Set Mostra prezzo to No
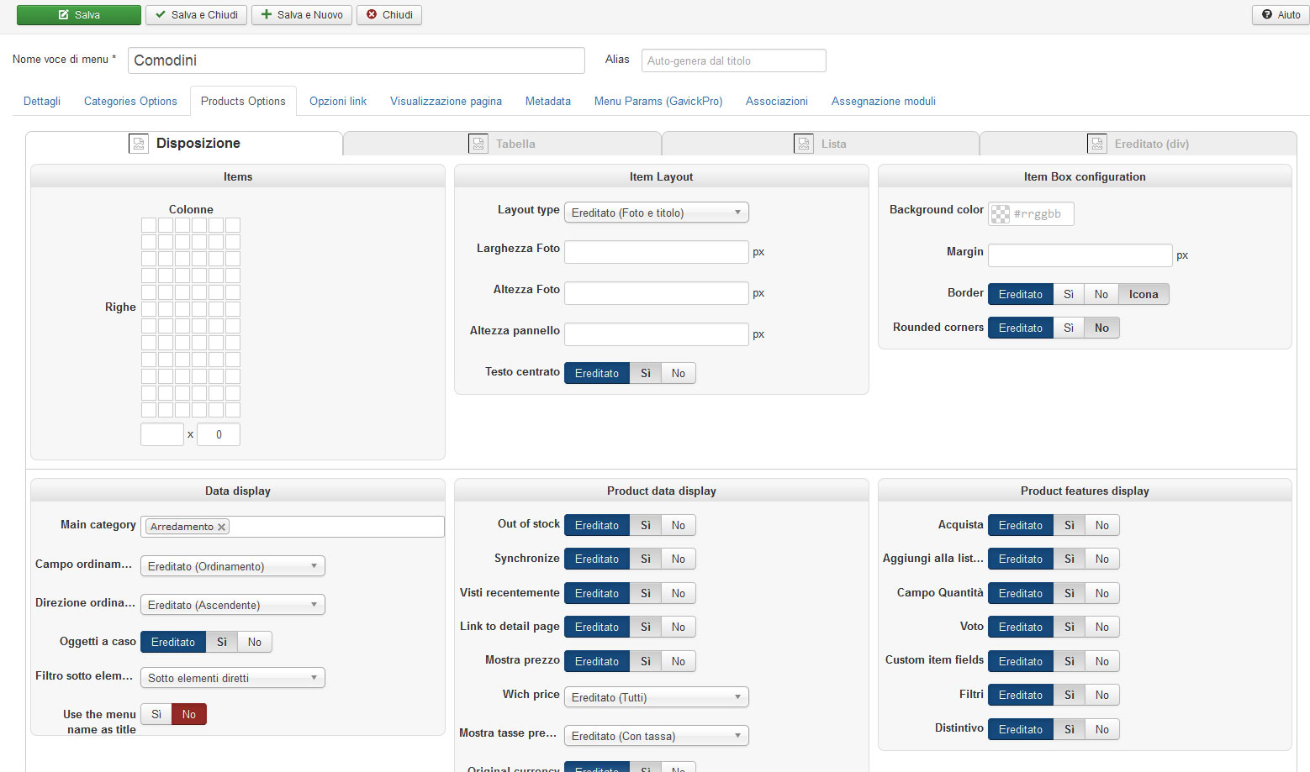1310x772 pixels. coord(679,661)
